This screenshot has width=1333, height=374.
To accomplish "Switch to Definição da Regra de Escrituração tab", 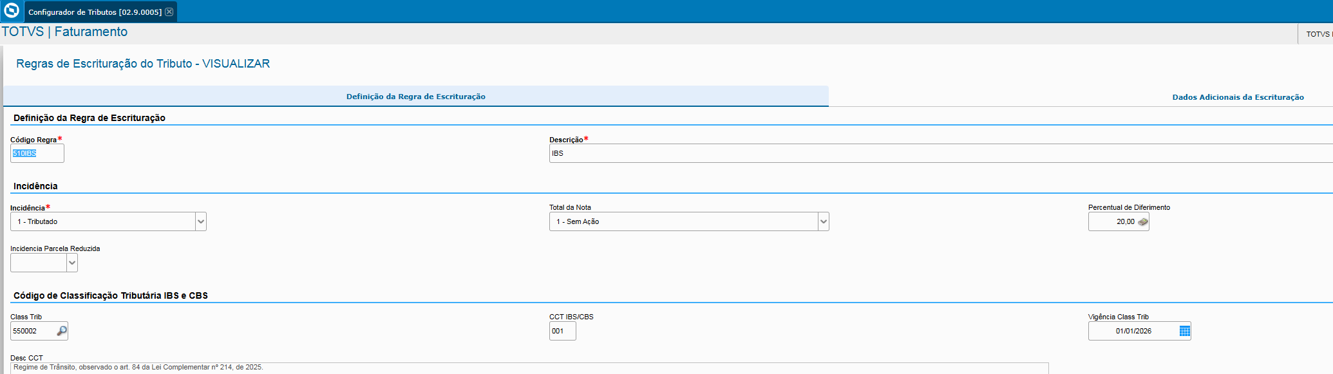I will coord(416,97).
